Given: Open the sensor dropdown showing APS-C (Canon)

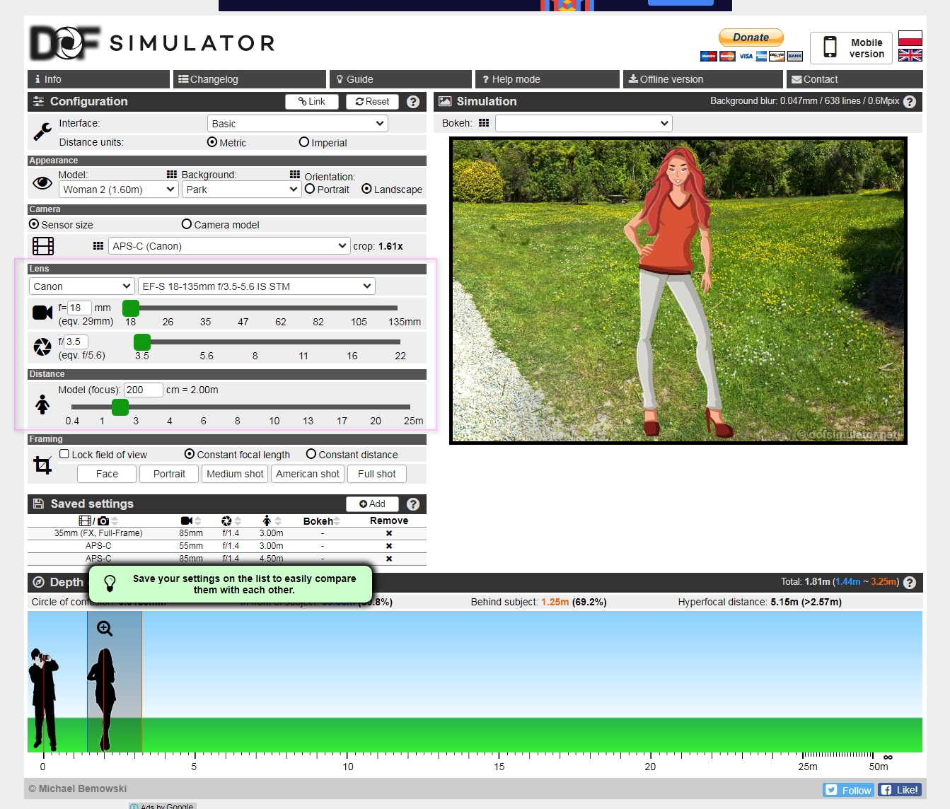Looking at the screenshot, I should [x=229, y=246].
